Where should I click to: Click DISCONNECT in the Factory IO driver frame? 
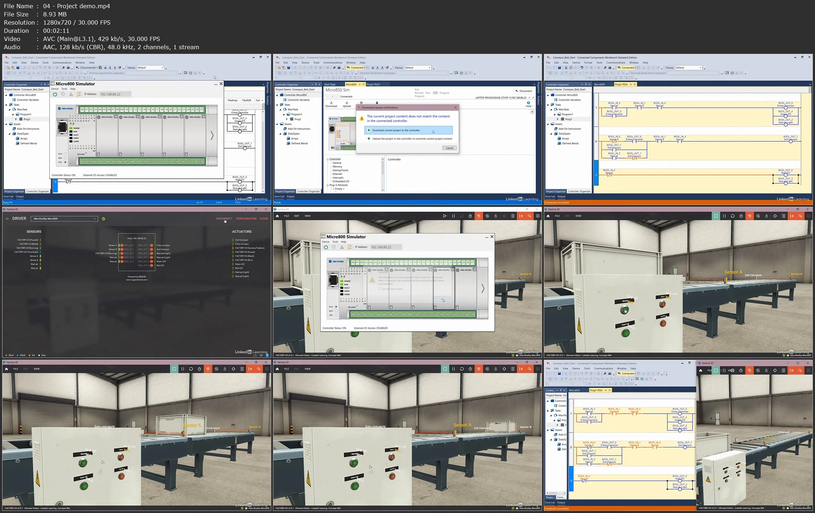click(x=224, y=219)
